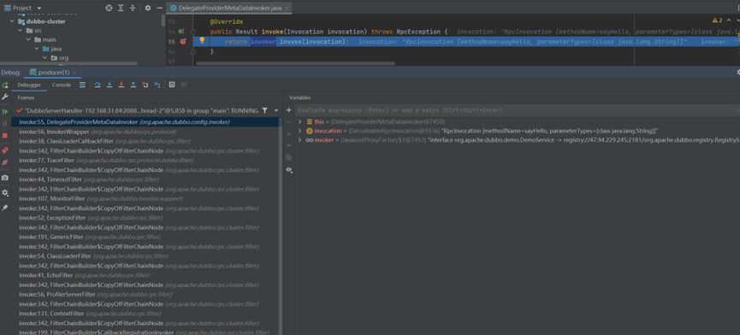Viewport: 740px width, 335px height.
Task: Open Evaluate Expression calculator
Action: click(x=172, y=85)
